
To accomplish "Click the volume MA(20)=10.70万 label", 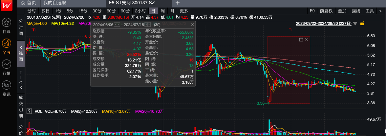I will click(149, 111).
